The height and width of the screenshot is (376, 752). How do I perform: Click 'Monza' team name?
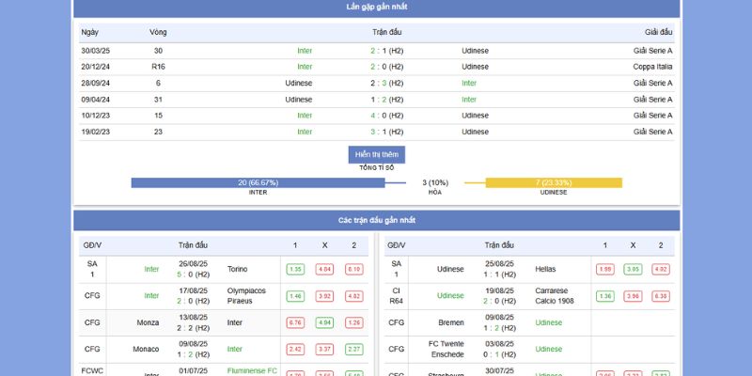click(x=148, y=322)
